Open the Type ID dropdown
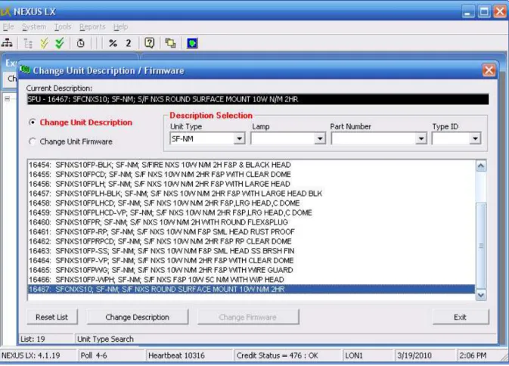Screen dimensions: 509x366 [475, 138]
